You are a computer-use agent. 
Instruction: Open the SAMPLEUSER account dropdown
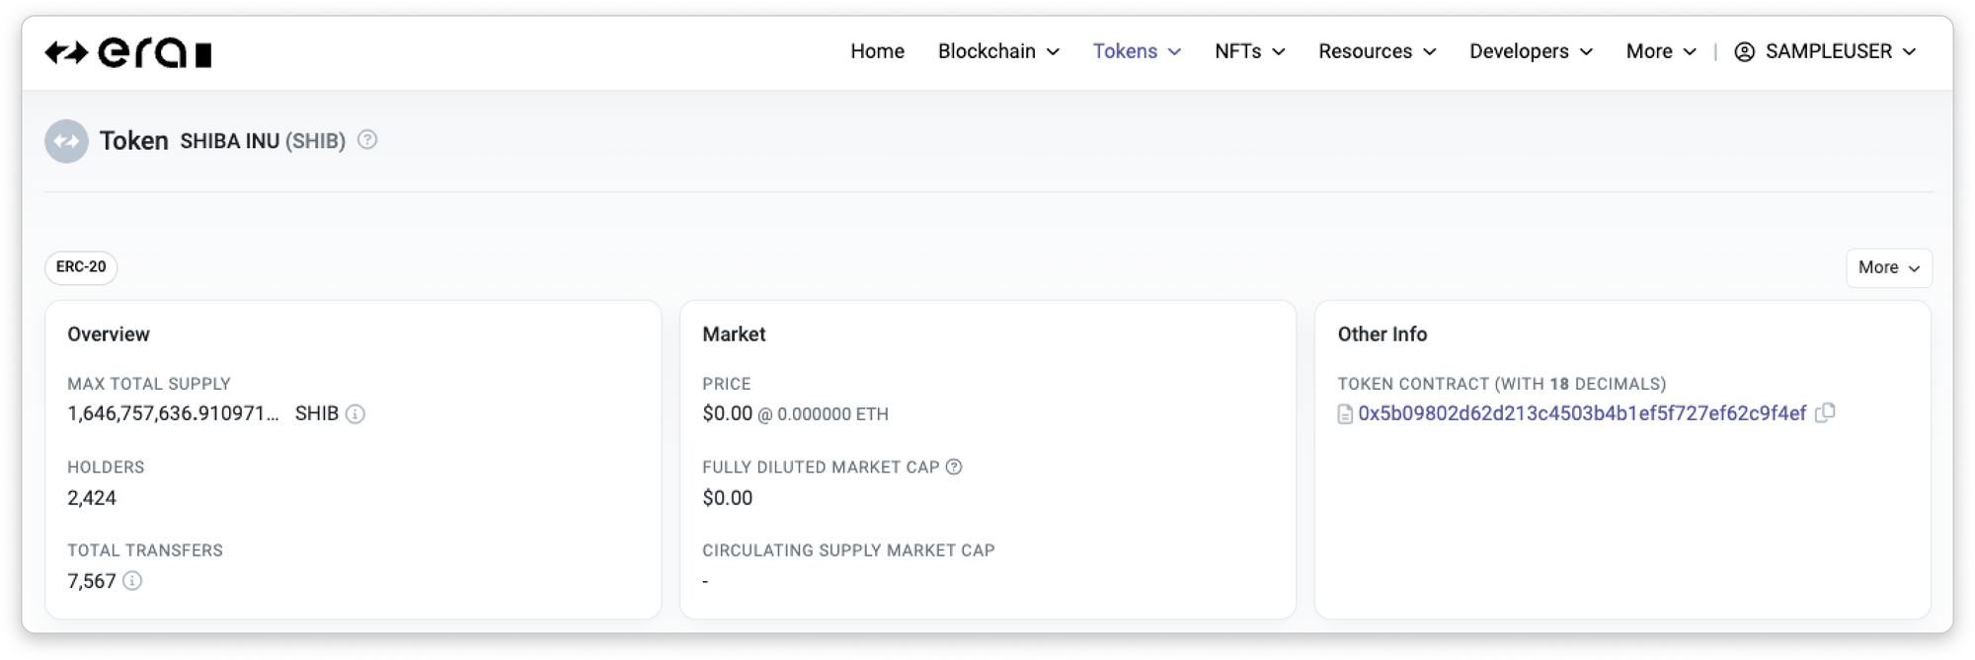click(x=1826, y=51)
